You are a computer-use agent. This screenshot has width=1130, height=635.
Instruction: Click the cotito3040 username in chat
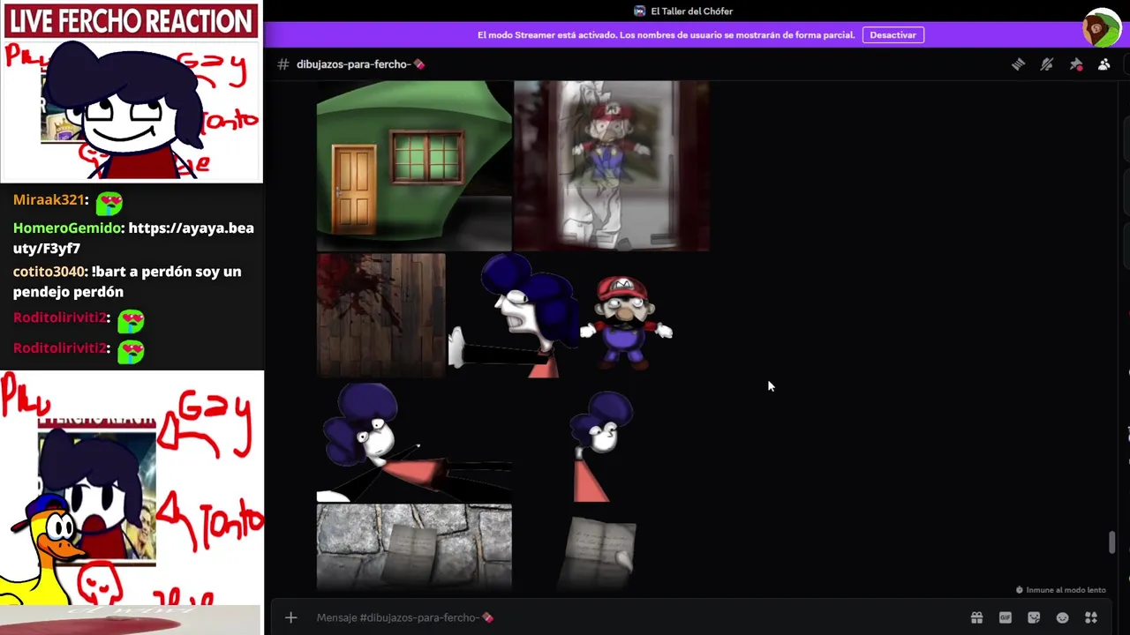[x=48, y=271]
